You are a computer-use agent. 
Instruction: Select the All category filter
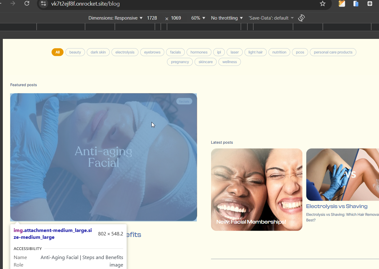[x=57, y=52]
